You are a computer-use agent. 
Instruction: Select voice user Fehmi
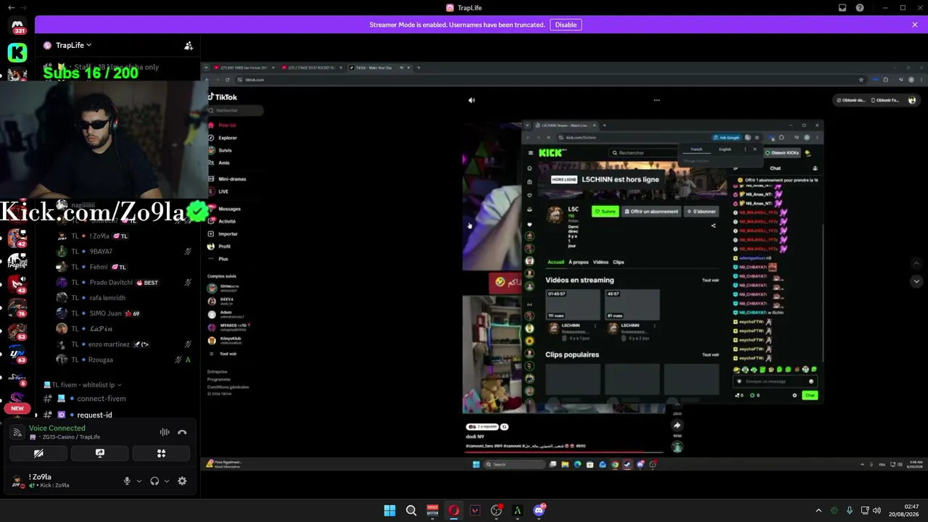coord(123,267)
